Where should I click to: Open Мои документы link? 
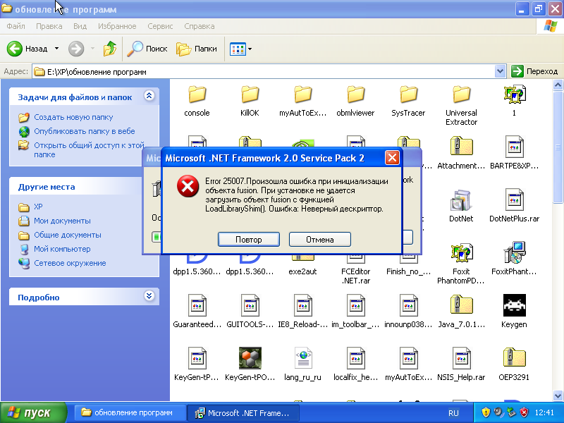coord(62,221)
